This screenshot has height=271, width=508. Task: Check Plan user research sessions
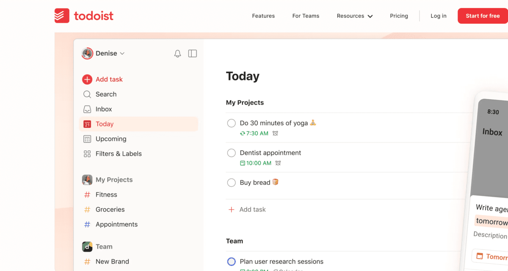[x=232, y=262]
